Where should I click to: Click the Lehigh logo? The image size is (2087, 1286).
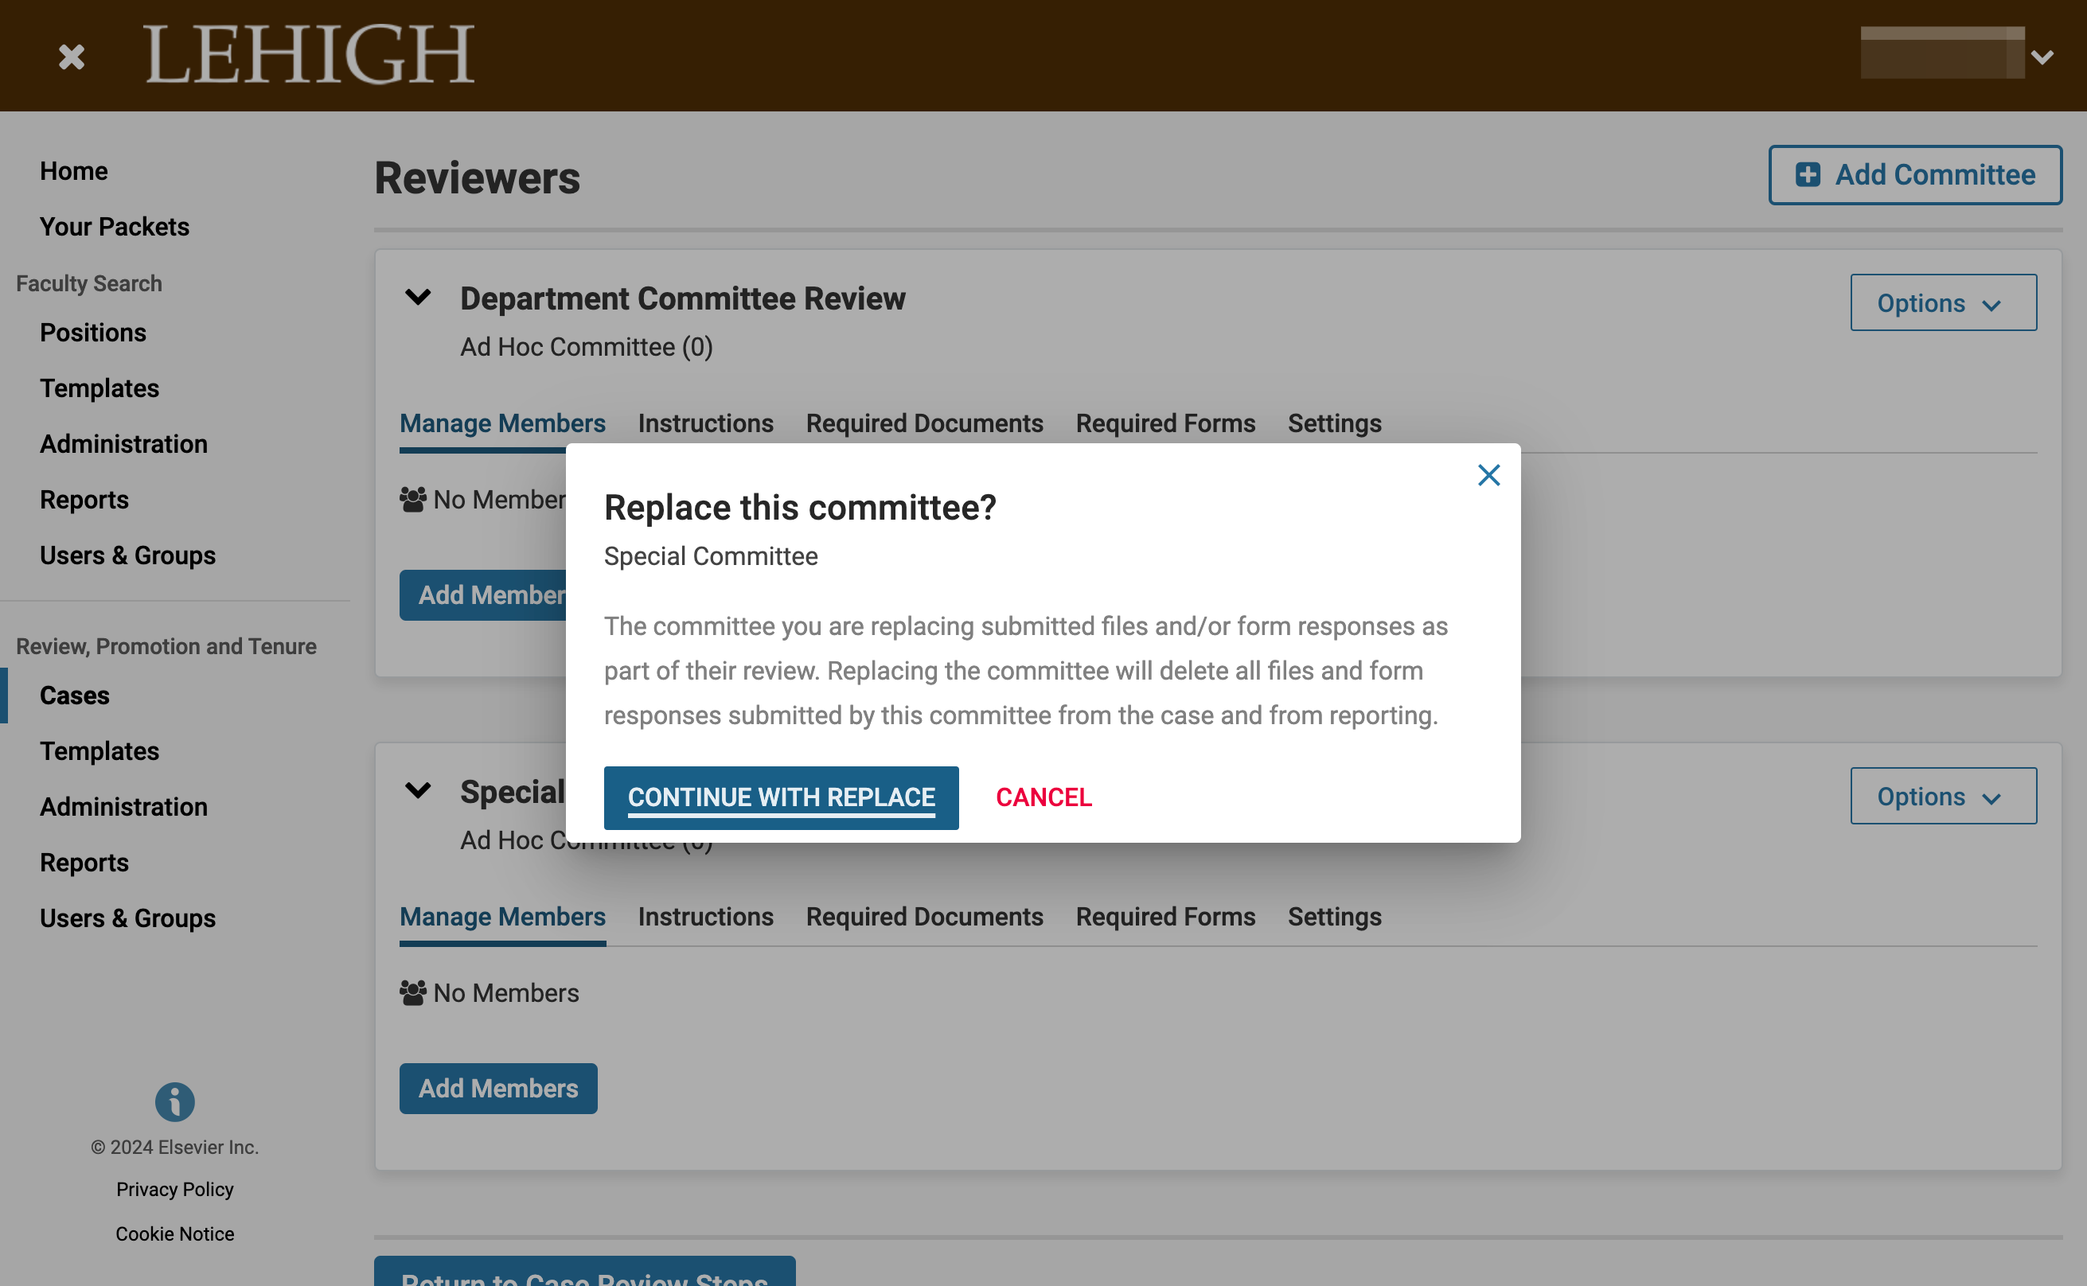coord(310,54)
